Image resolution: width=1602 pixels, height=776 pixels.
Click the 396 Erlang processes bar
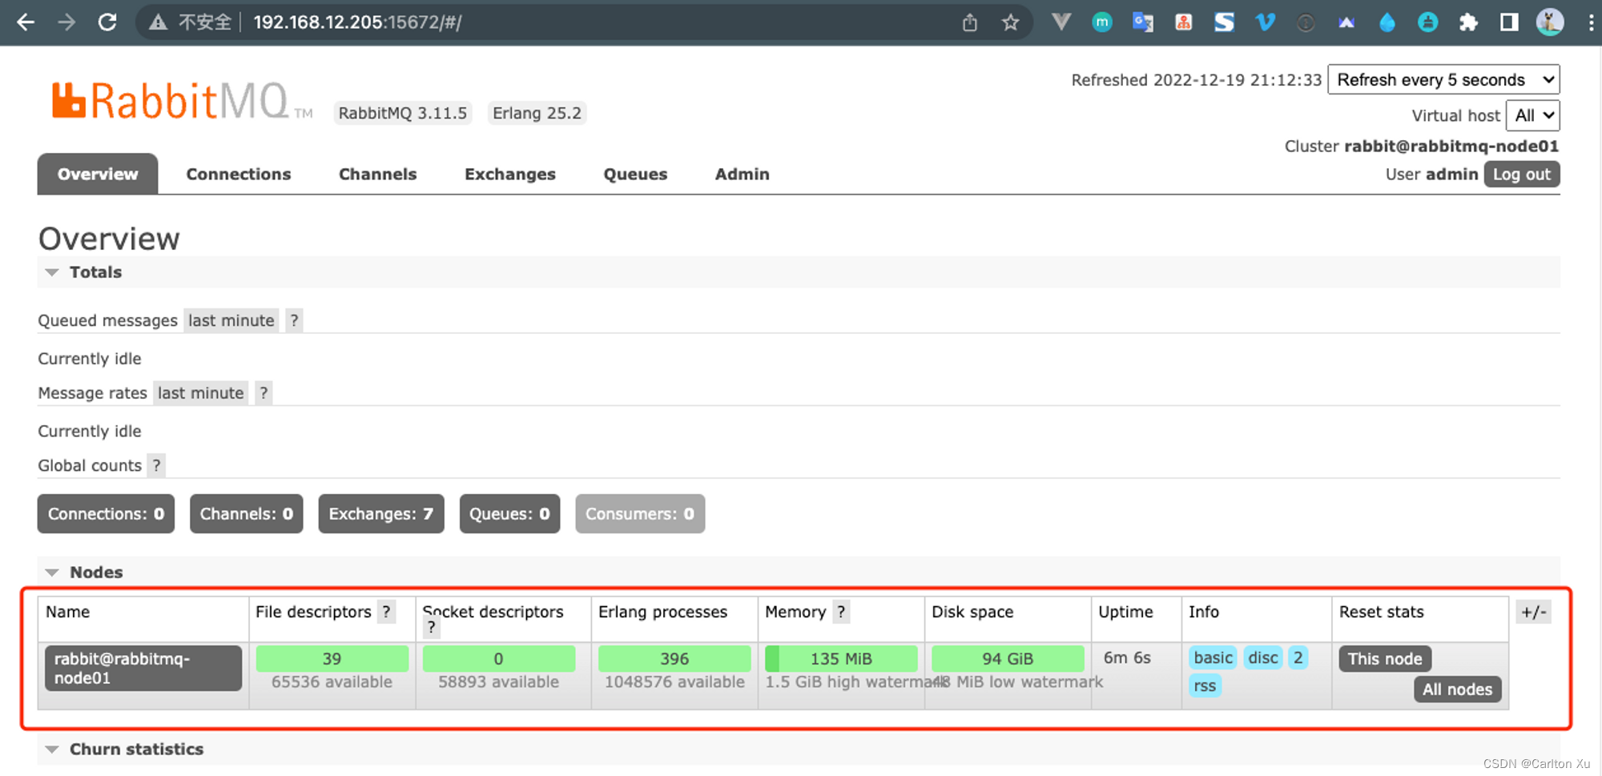(x=674, y=659)
